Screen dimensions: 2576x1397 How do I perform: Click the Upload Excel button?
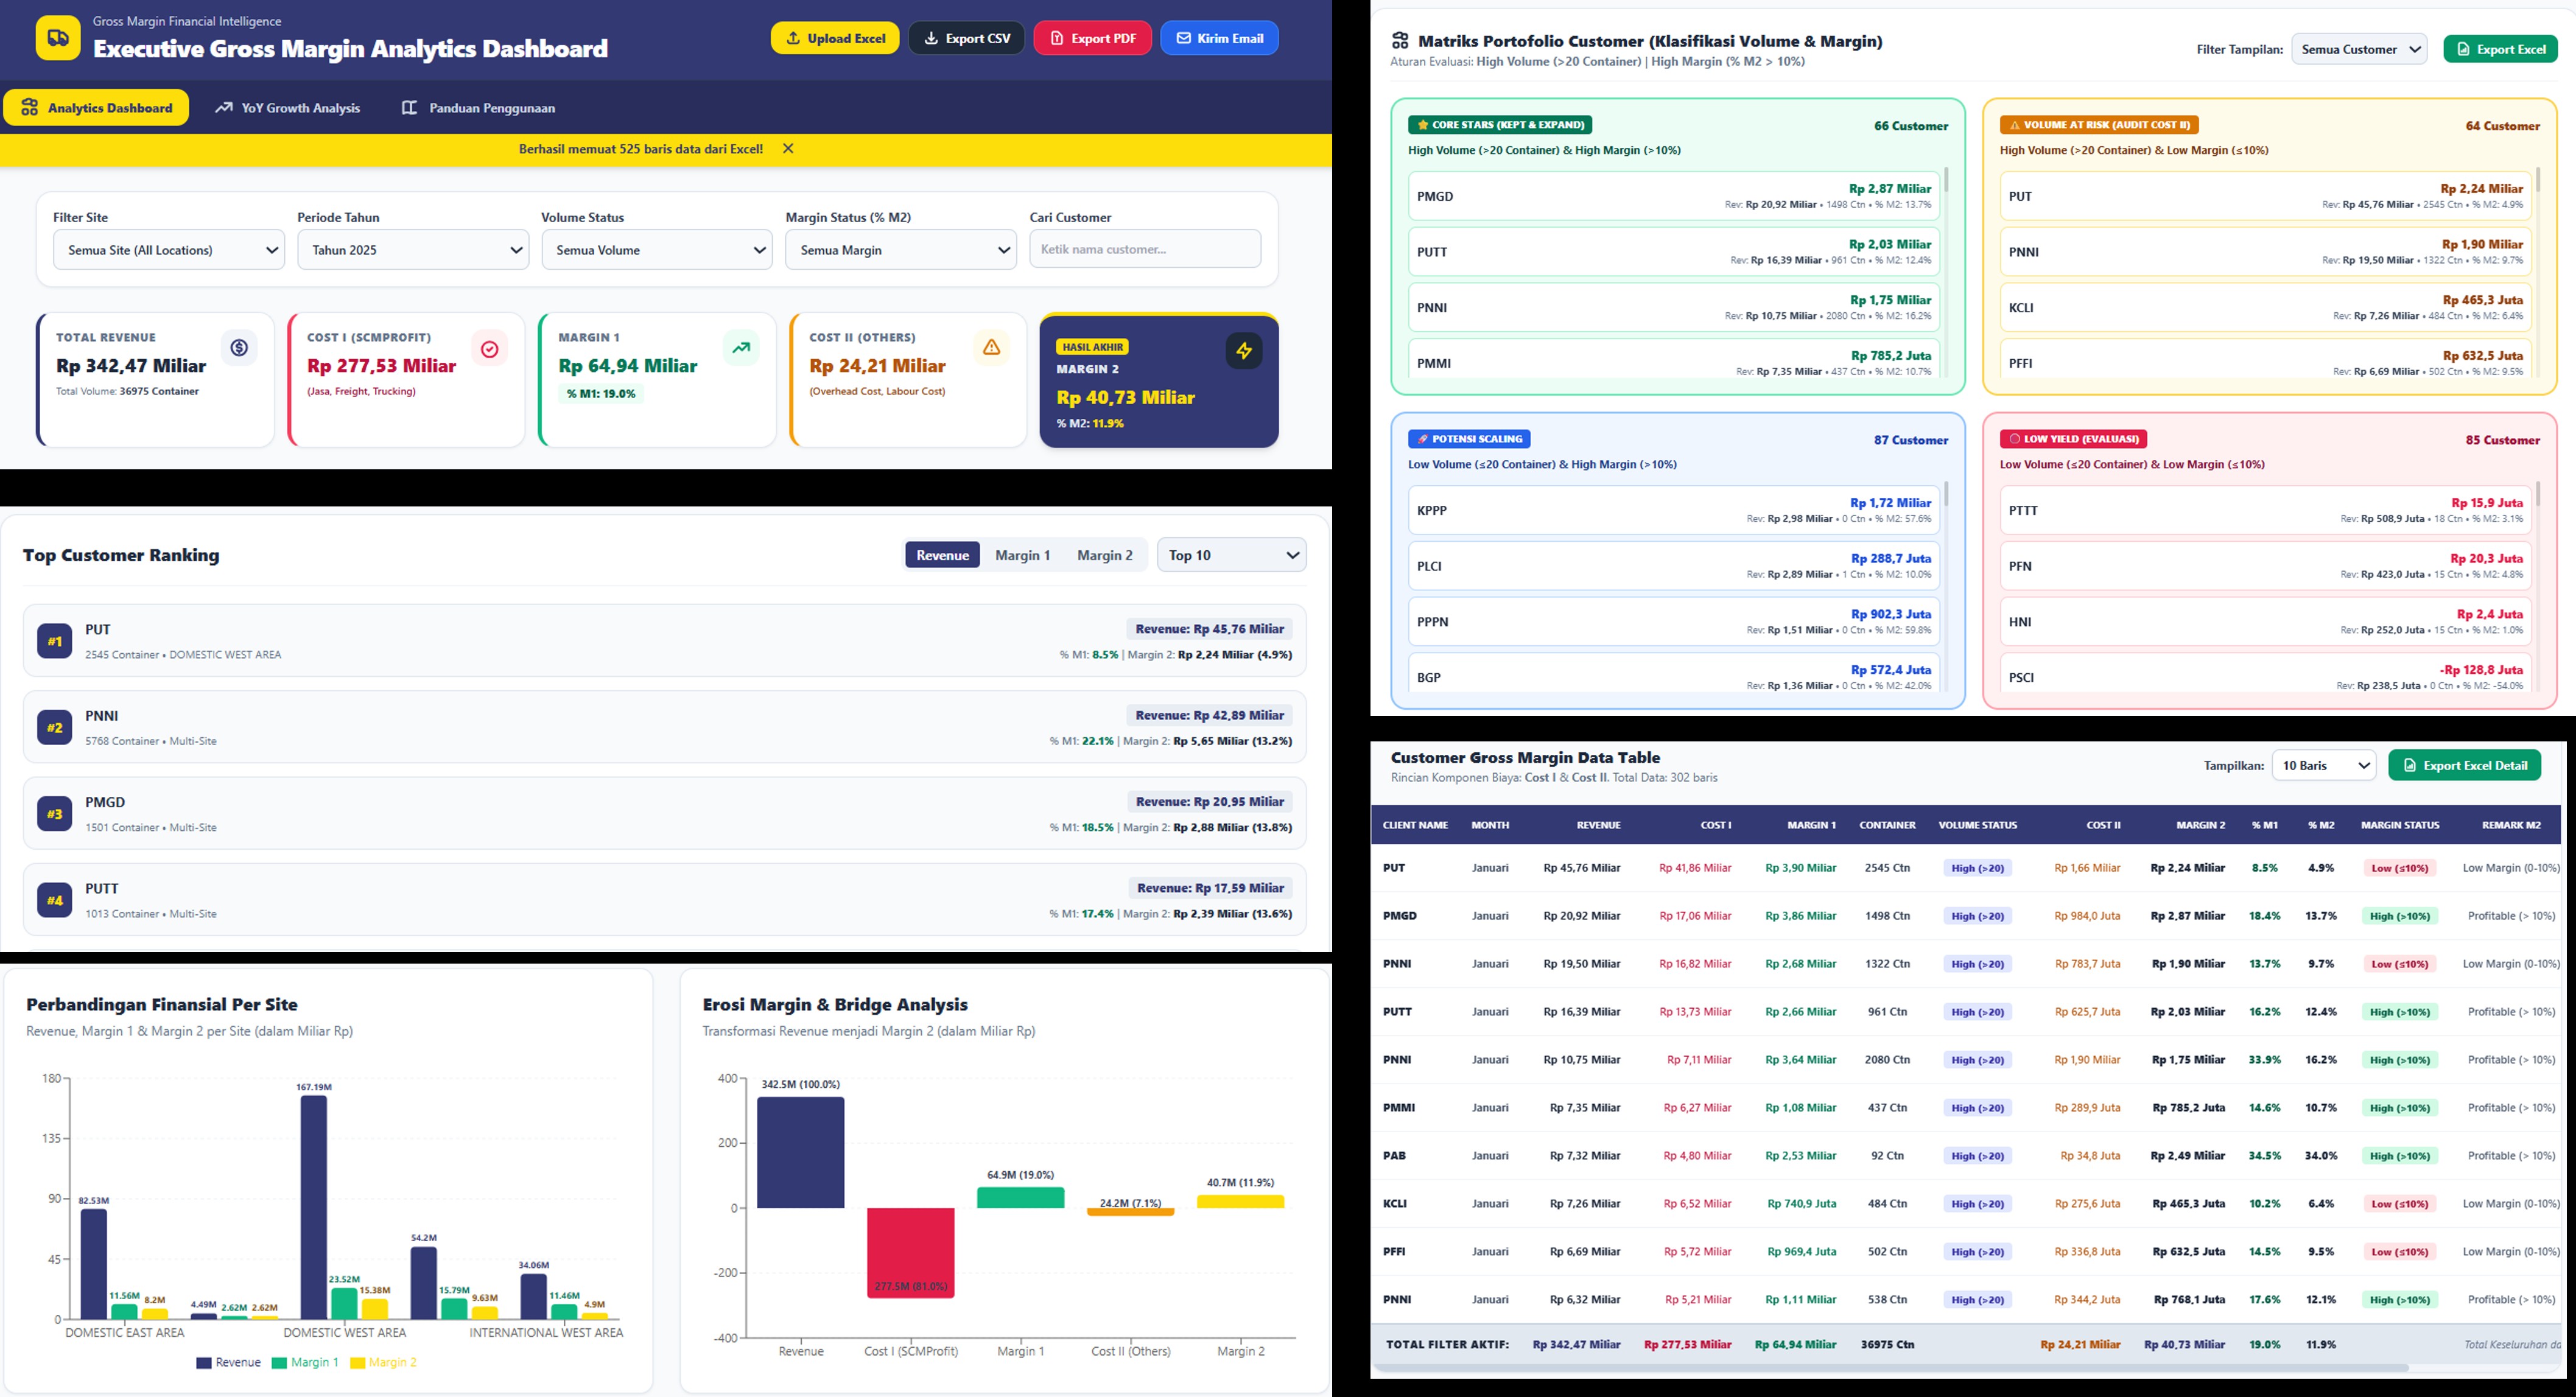tap(835, 38)
